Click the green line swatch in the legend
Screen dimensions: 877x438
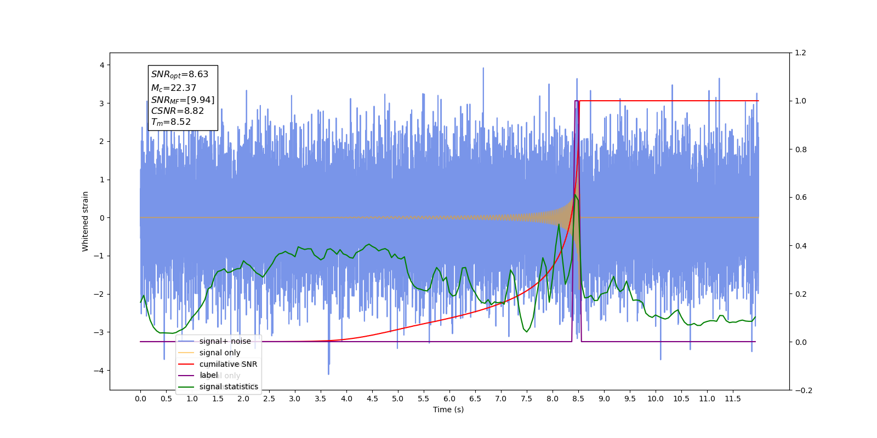[x=186, y=387]
